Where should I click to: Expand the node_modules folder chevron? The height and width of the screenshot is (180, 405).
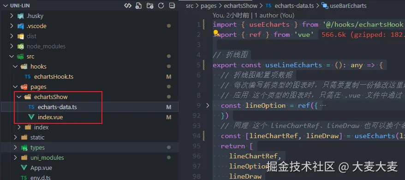(12, 46)
